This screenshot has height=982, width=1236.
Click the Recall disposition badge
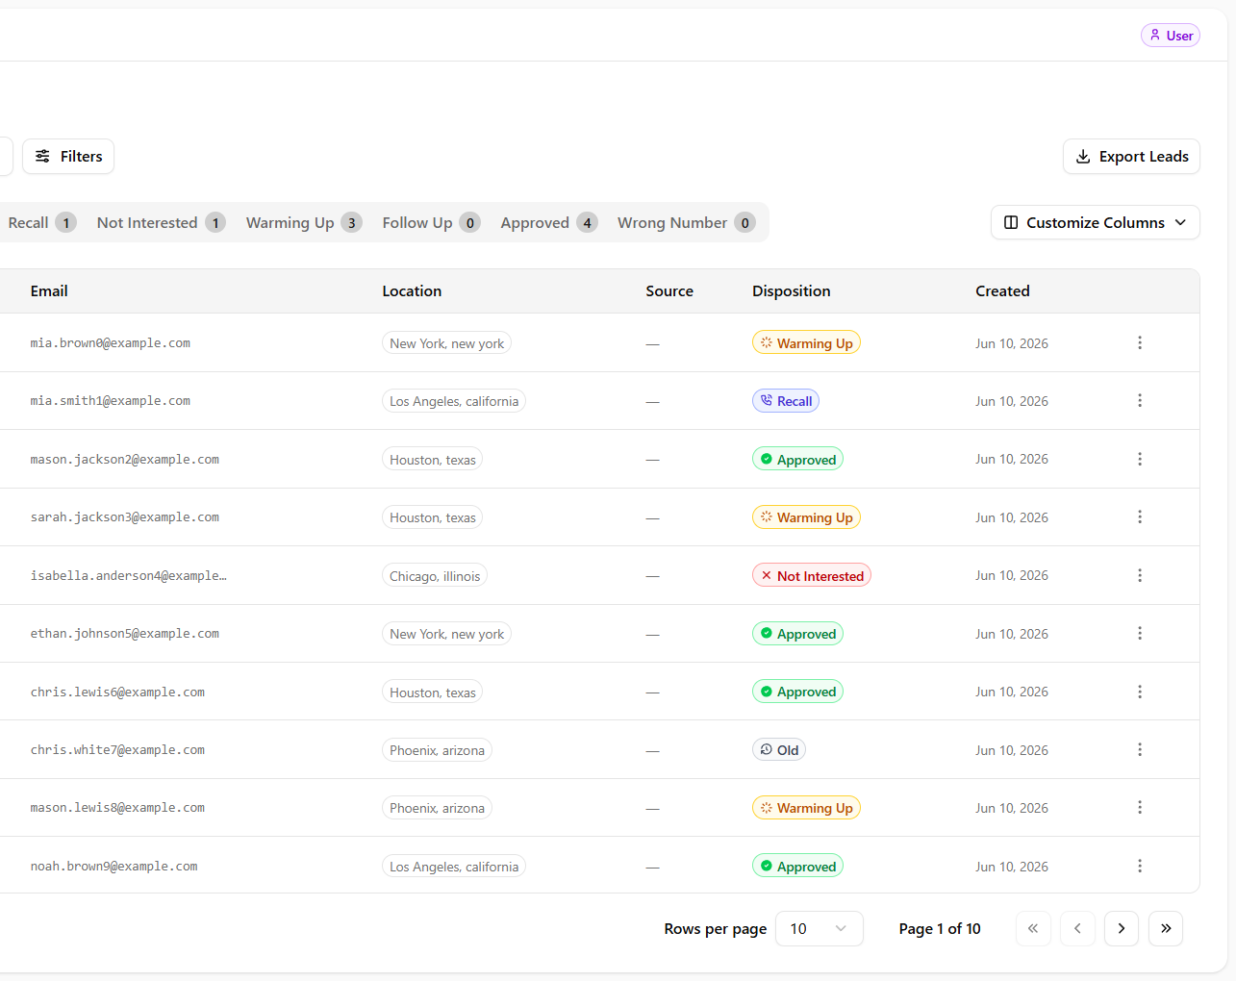(786, 401)
